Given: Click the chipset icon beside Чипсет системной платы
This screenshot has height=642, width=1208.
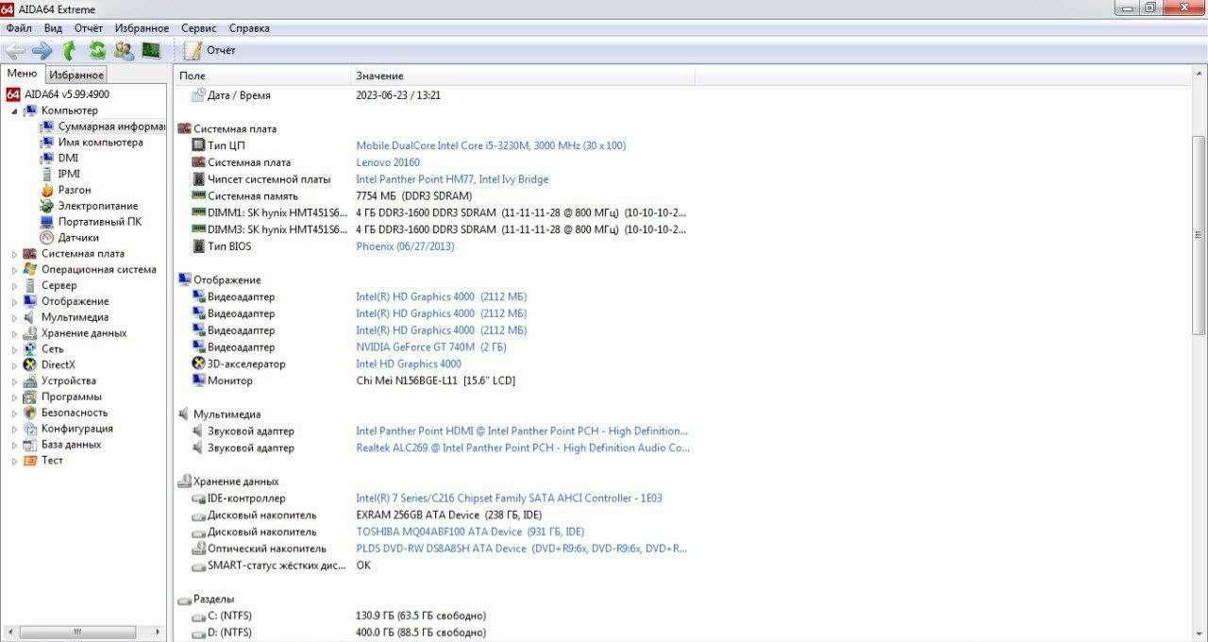Looking at the screenshot, I should click(198, 179).
